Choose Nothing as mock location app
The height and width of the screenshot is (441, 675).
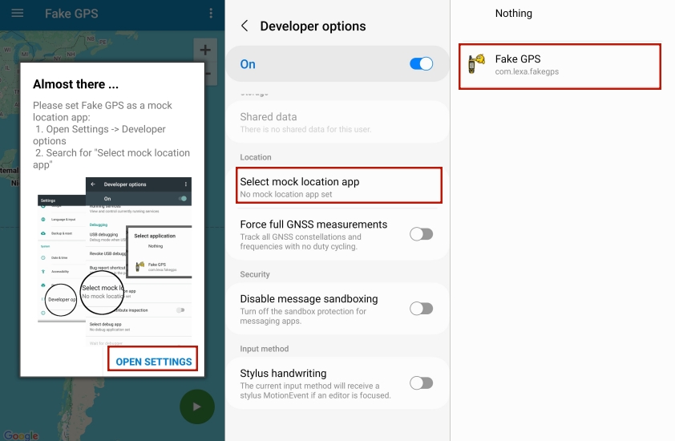[x=514, y=14]
